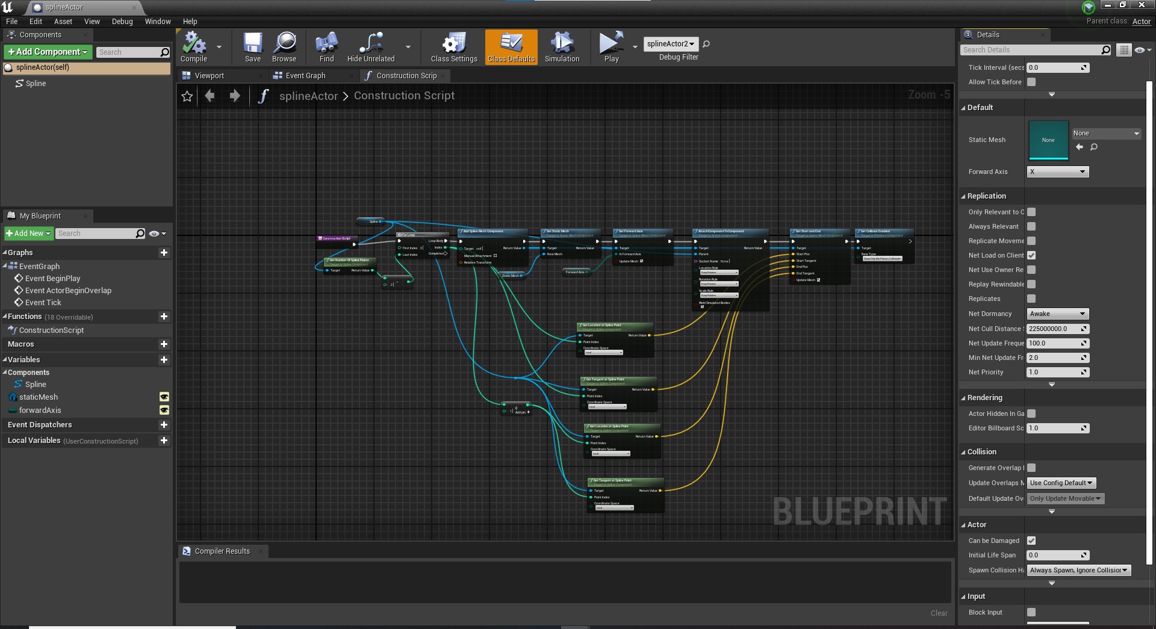Open splineActor2 debug filter dropdown
Screen dimensions: 1156x629
671,44
